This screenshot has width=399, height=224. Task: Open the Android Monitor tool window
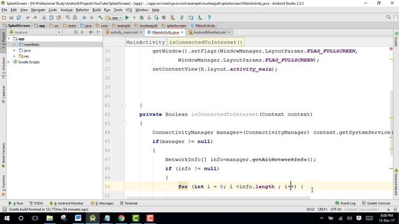point(66,203)
